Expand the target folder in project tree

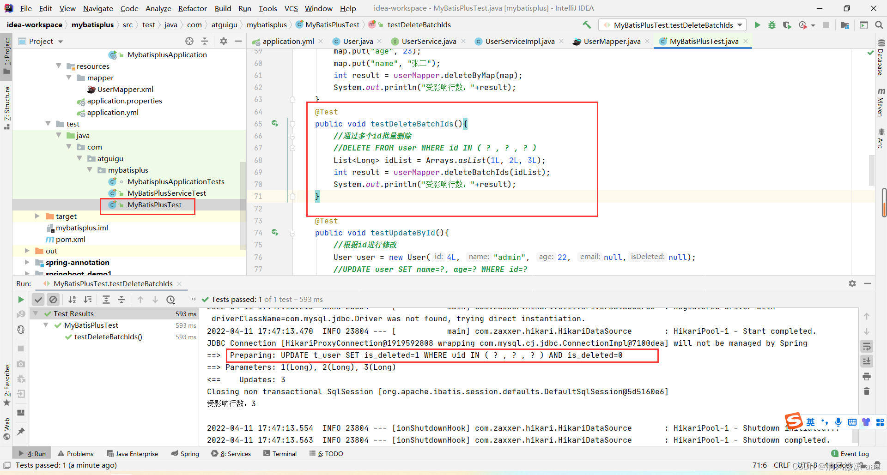(37, 216)
